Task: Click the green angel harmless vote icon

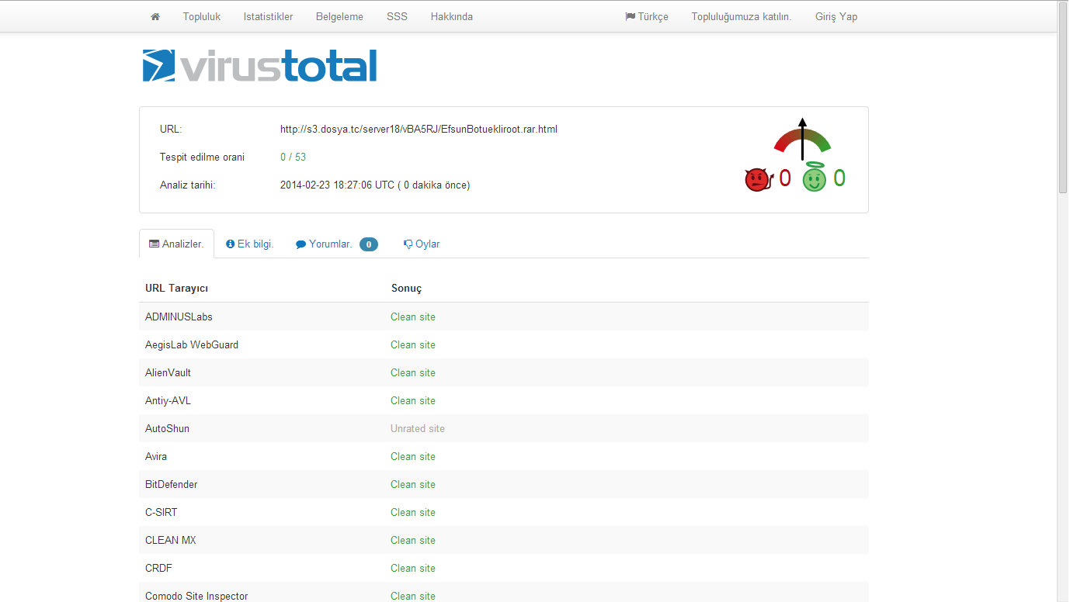Action: (x=814, y=178)
